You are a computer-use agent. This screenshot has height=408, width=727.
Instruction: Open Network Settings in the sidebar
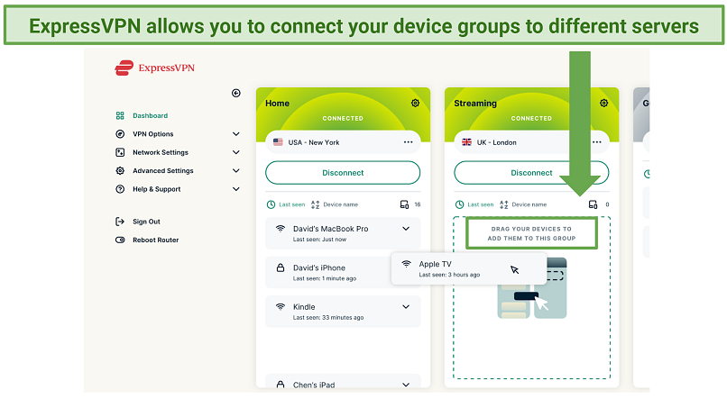pyautogui.click(x=161, y=152)
